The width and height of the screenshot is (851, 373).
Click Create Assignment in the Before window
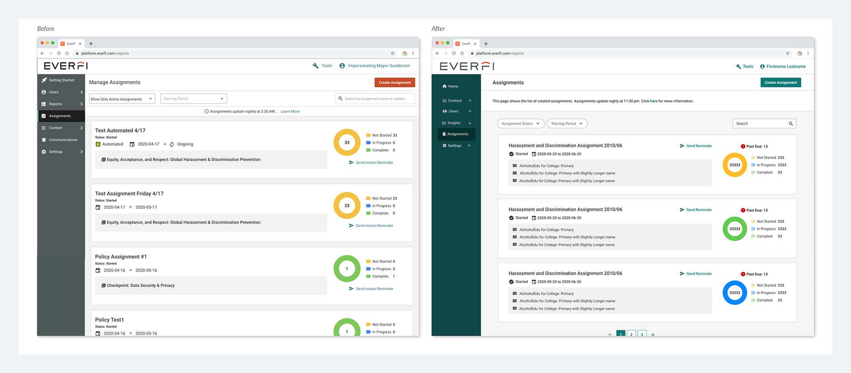[394, 82]
